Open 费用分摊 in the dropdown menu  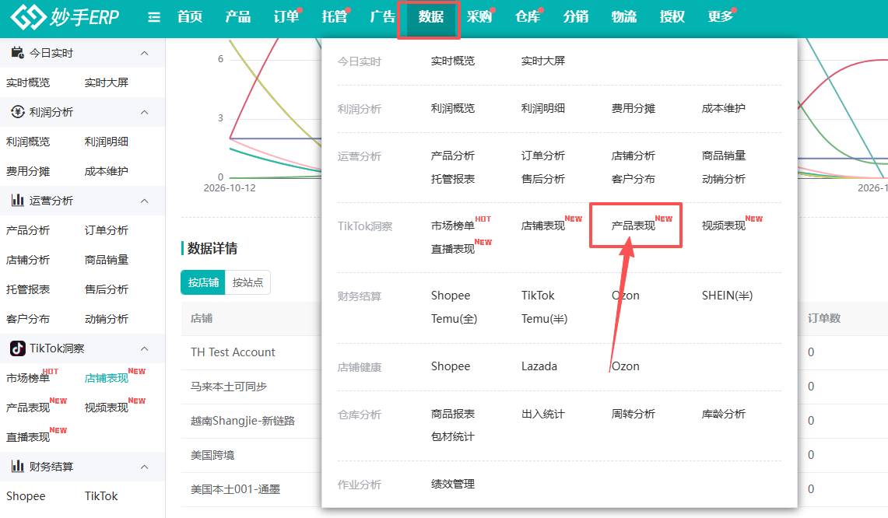(x=634, y=109)
